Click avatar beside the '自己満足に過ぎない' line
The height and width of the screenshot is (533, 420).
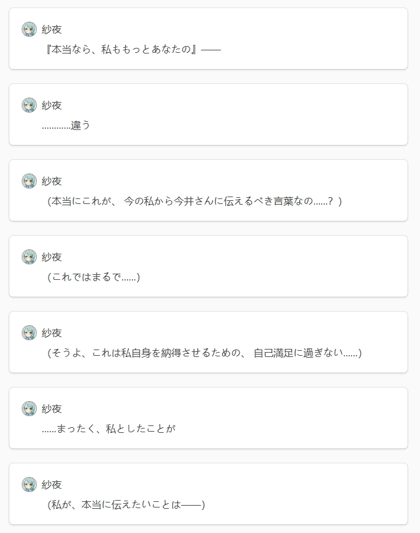point(29,333)
